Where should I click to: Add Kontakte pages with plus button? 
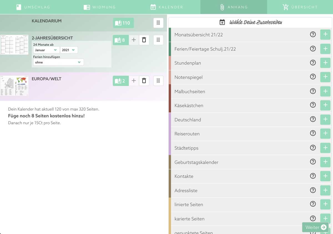click(x=325, y=176)
